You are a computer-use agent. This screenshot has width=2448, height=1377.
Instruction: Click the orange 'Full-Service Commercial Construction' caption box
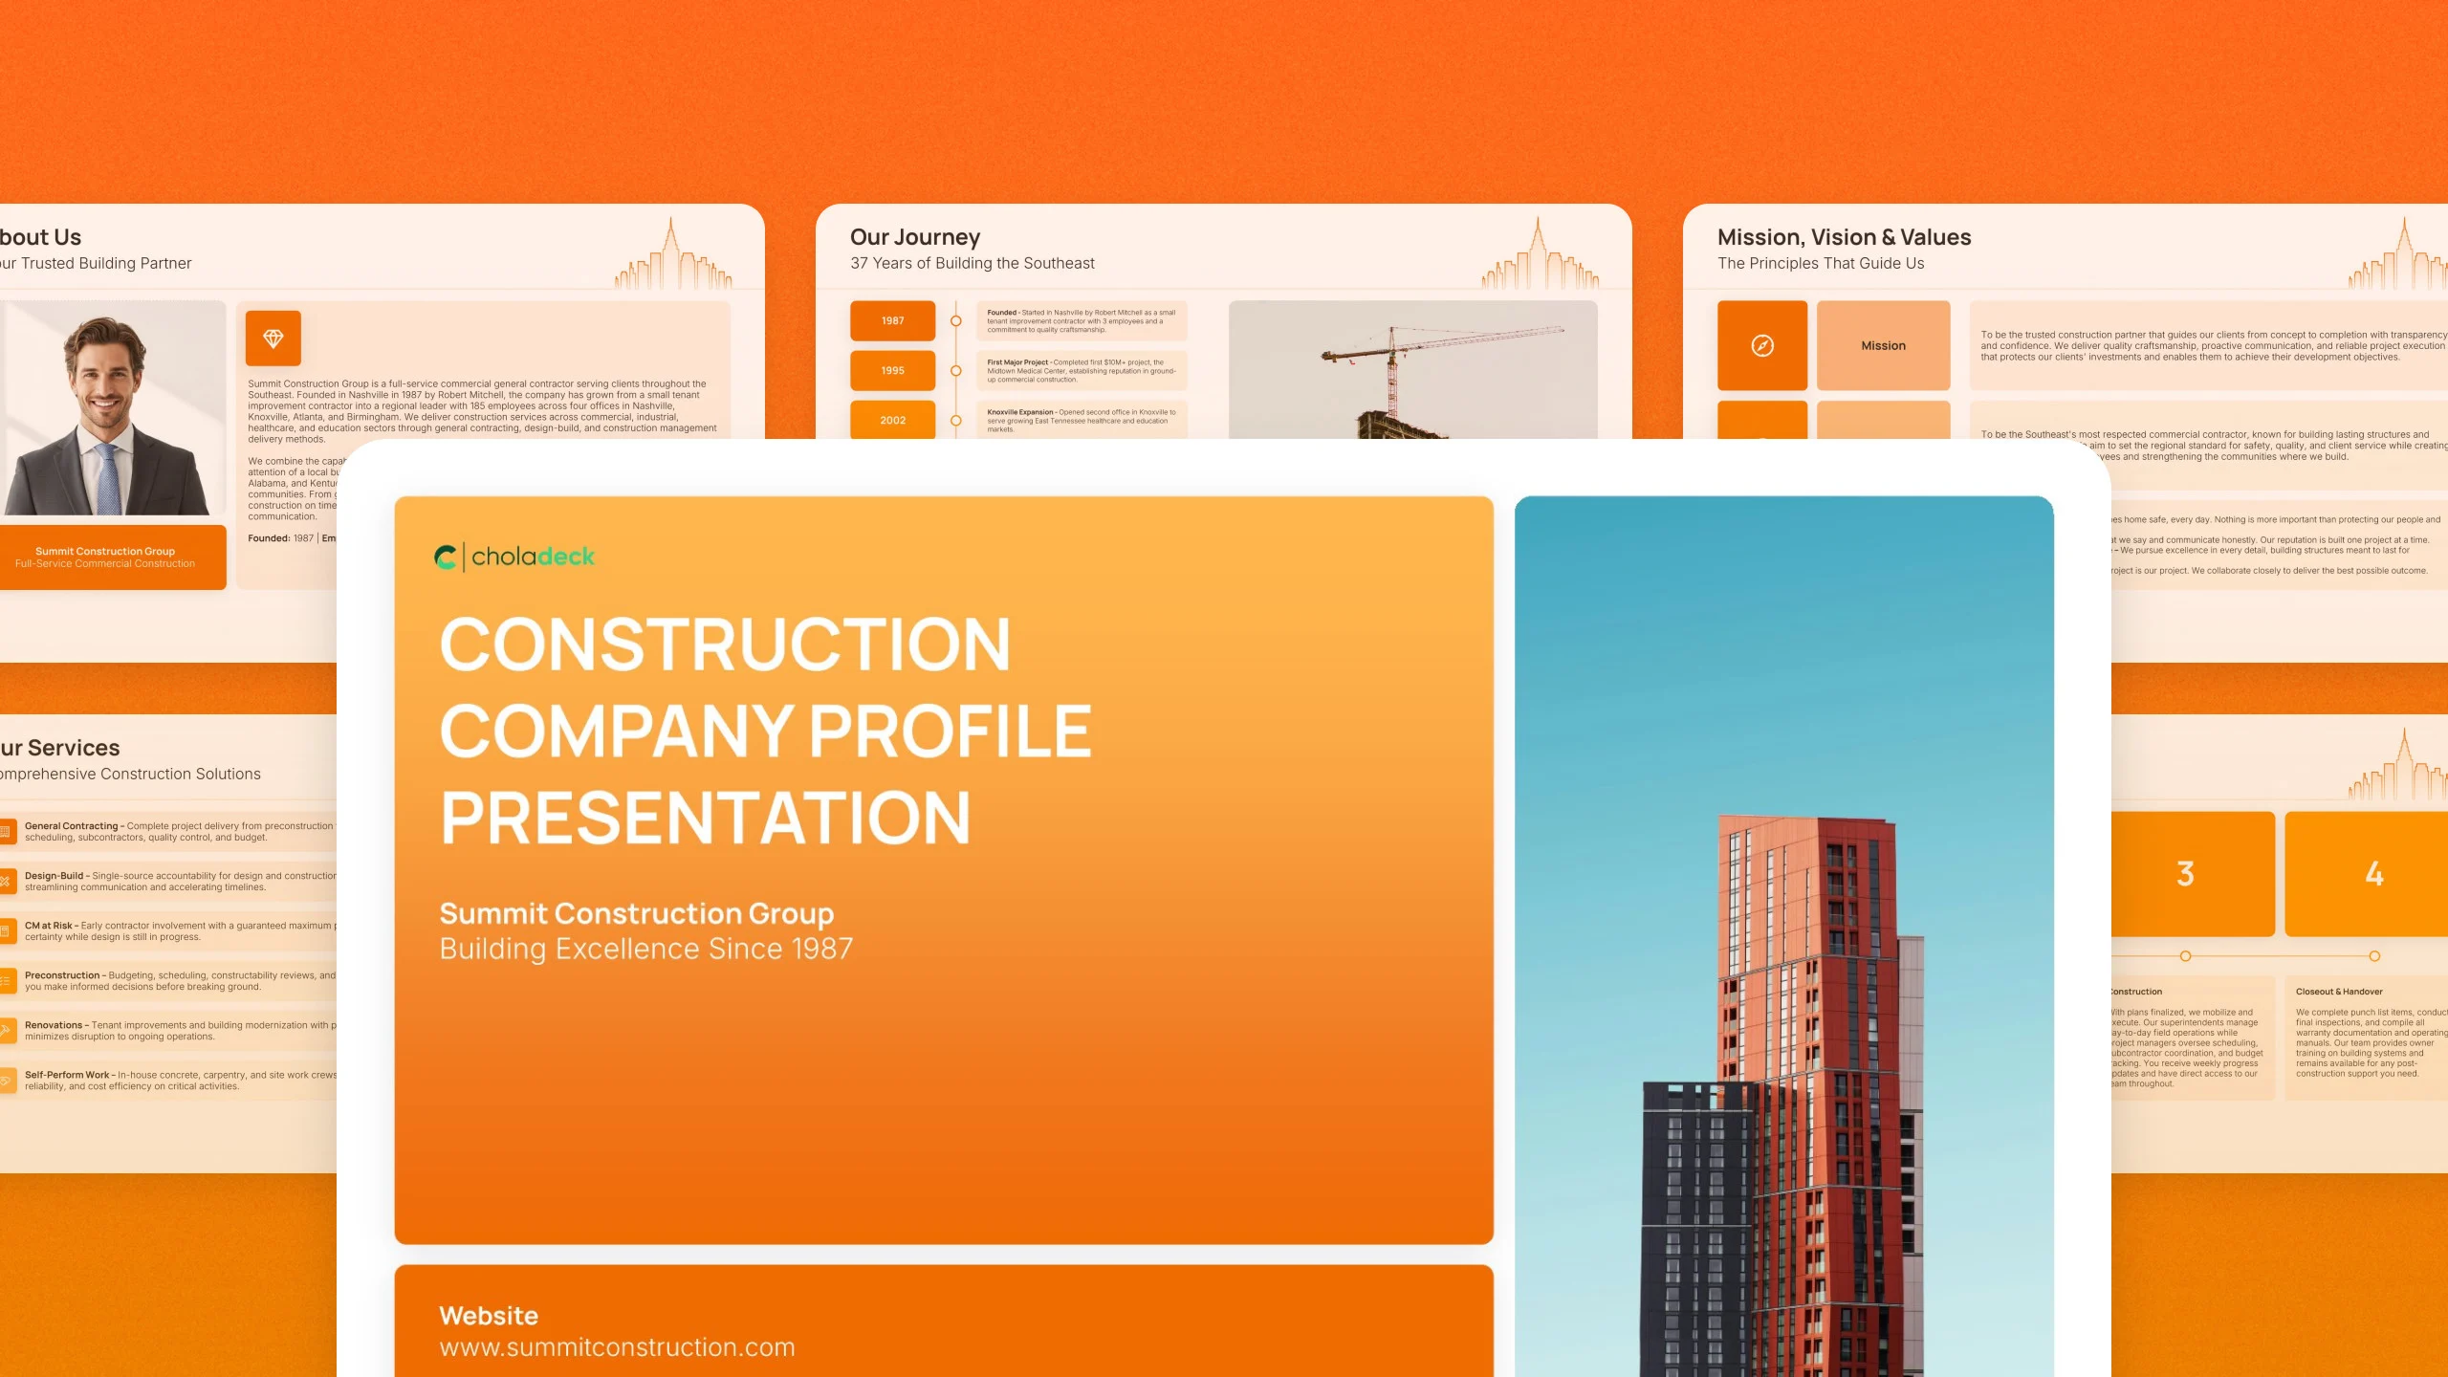tap(113, 557)
